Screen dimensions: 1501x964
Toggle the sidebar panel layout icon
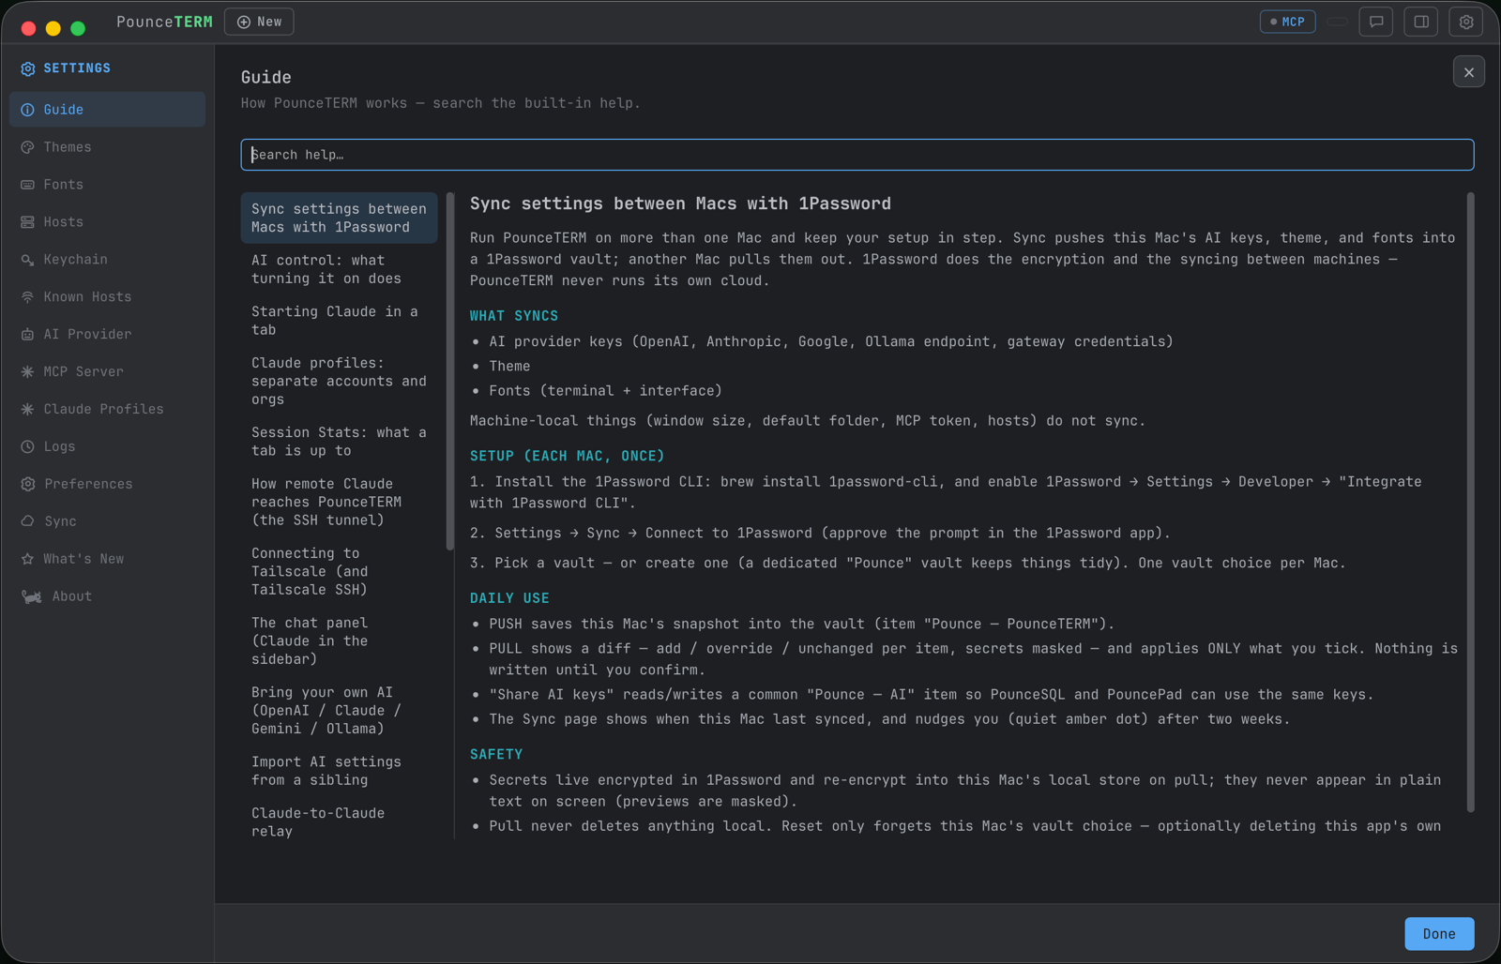point(1421,22)
